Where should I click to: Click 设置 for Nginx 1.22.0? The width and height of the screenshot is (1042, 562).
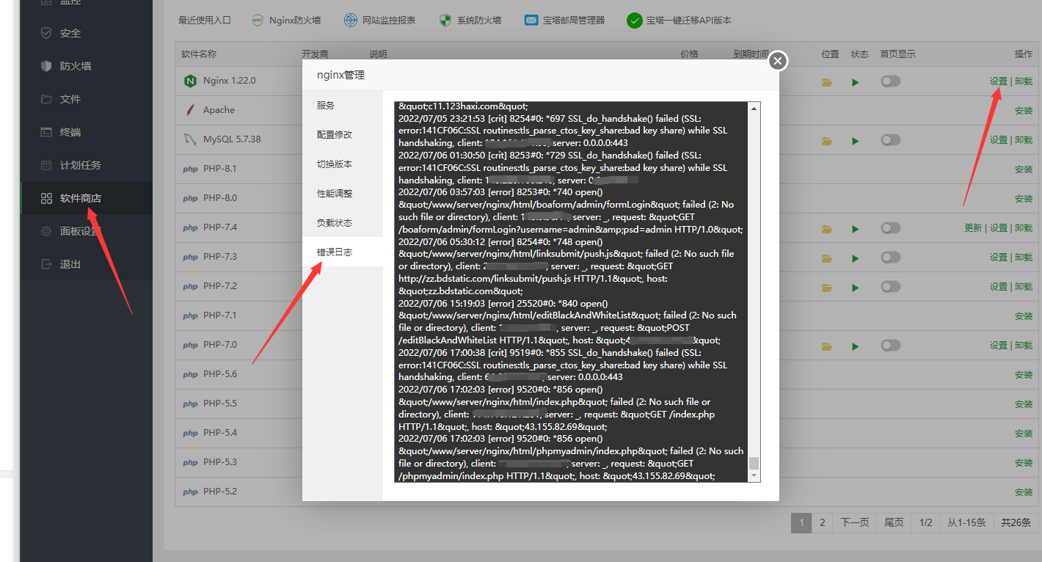point(998,81)
